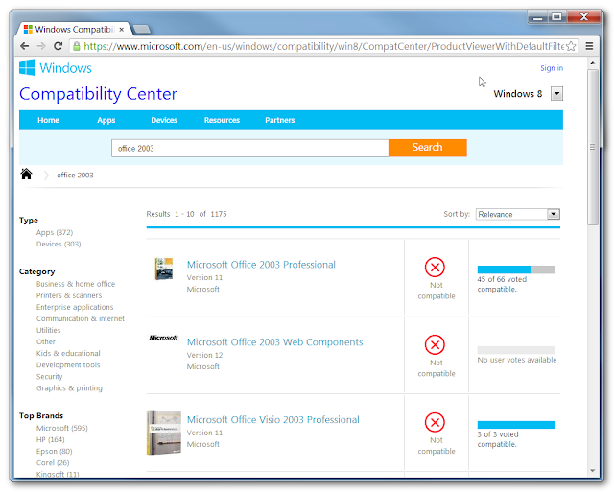Viewport: 614px width, 492px height.
Task: Select Security category
Action: pyautogui.click(x=49, y=377)
